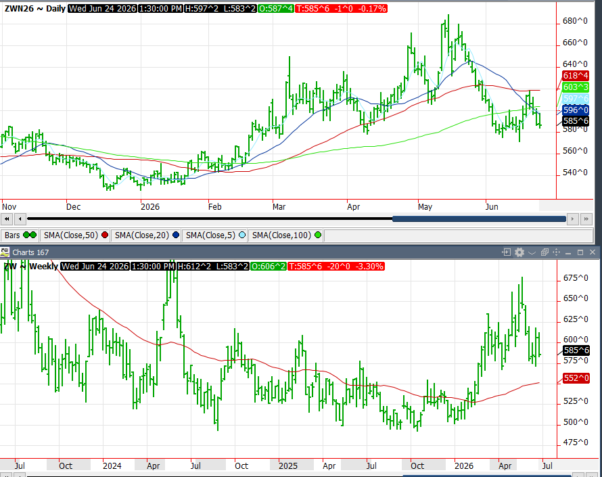Step the daily chart back one notch
Screen dimensions: 602x477
point(20,219)
